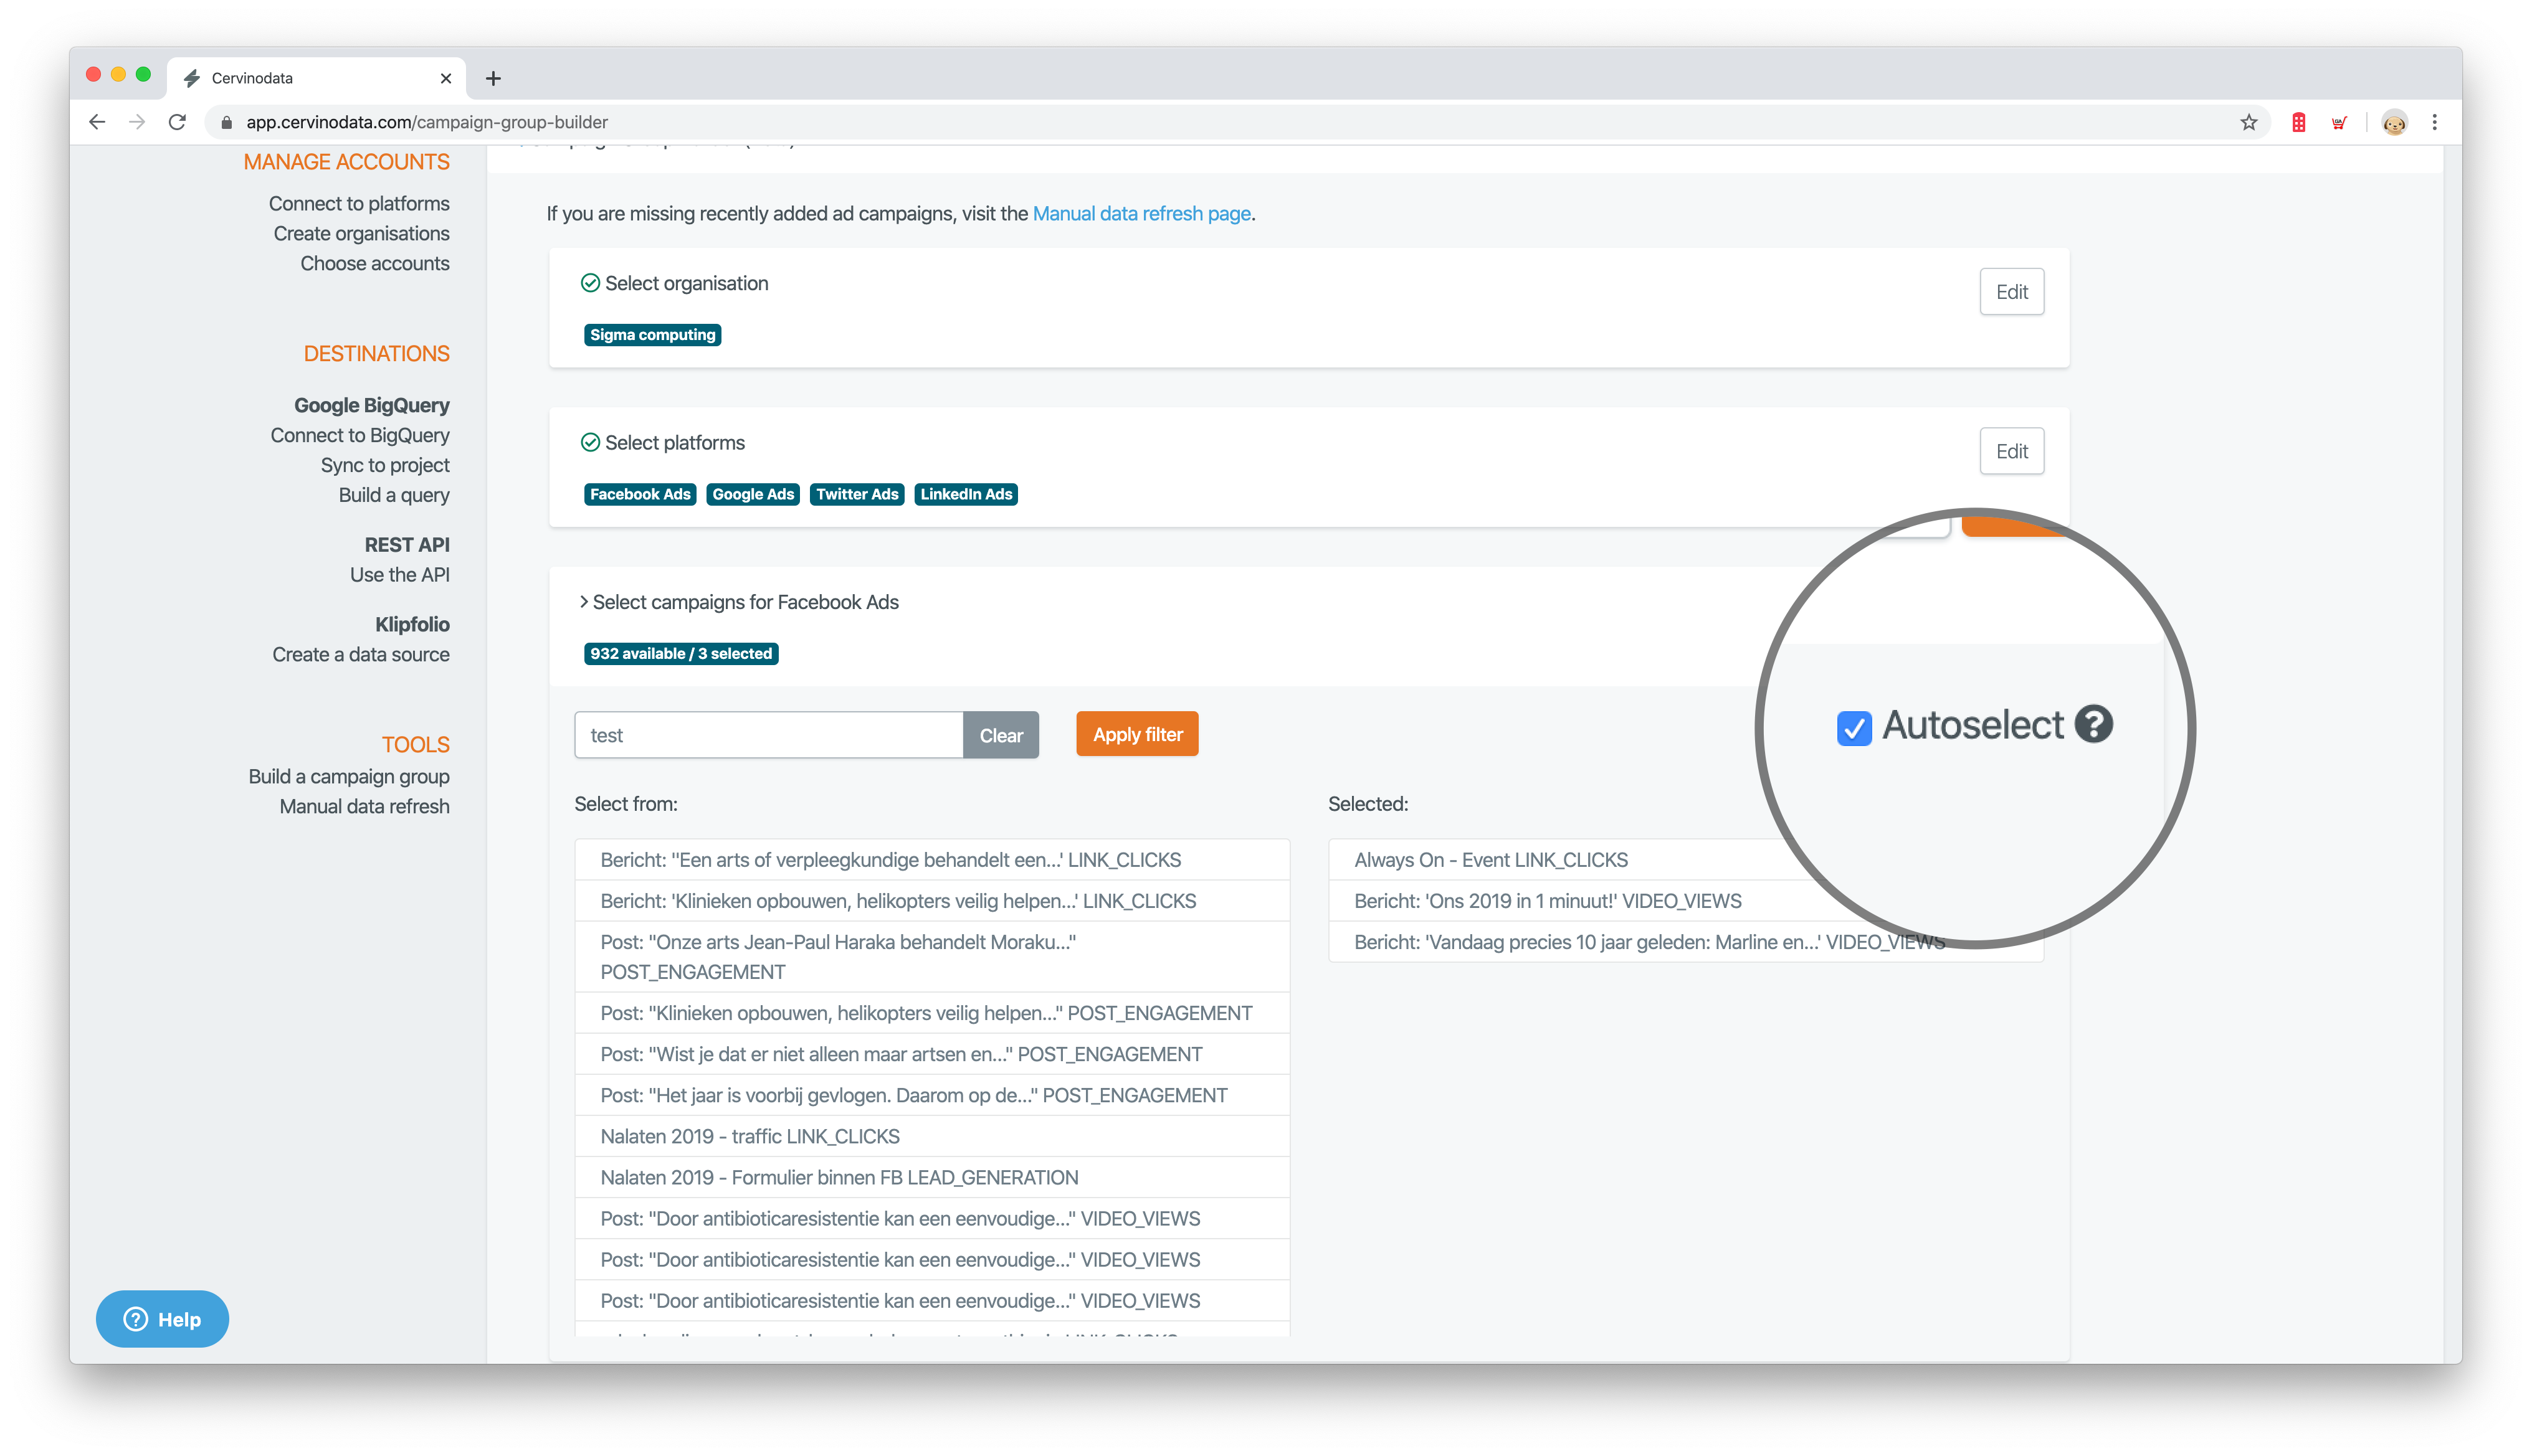The width and height of the screenshot is (2532, 1456).
Task: Open a new browser tab
Action: tap(493, 78)
